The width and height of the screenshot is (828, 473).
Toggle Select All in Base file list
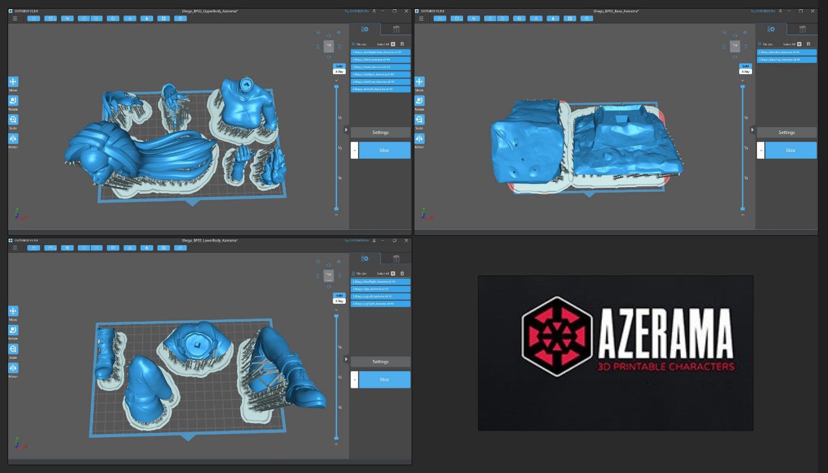coord(799,44)
